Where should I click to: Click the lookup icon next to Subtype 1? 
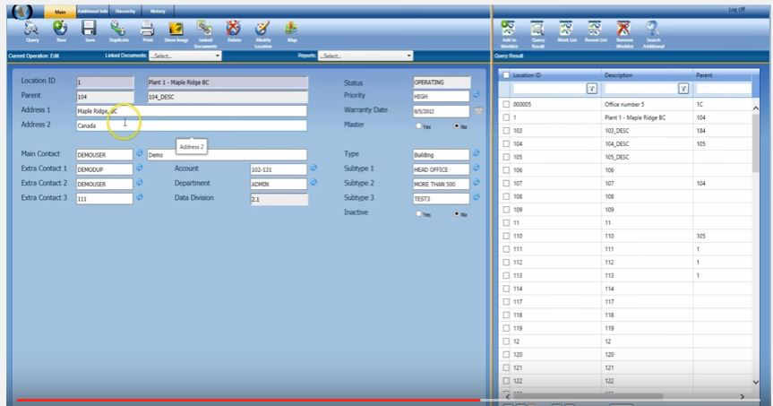477,168
